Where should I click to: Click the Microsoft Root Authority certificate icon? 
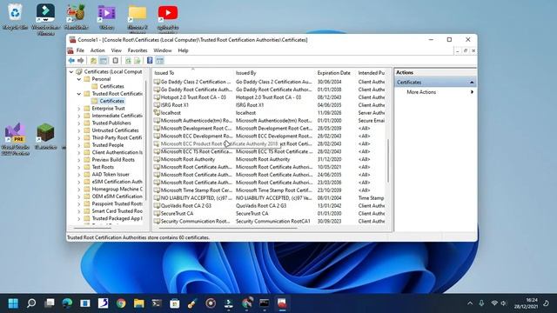pos(157,159)
